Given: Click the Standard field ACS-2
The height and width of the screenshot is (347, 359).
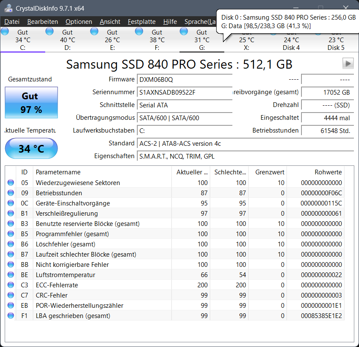Looking at the screenshot, I should (246, 144).
